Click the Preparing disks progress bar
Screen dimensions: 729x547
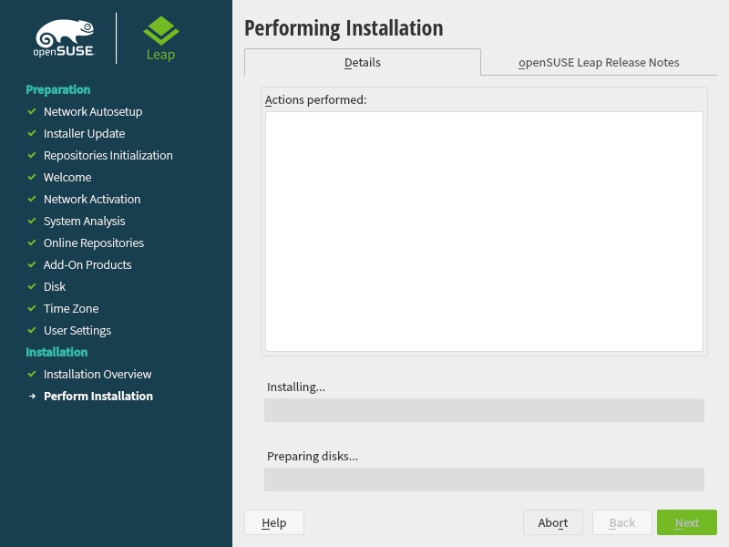484,480
